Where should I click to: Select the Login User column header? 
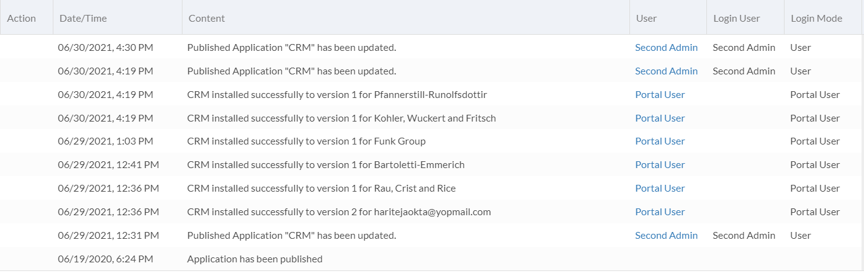point(737,18)
